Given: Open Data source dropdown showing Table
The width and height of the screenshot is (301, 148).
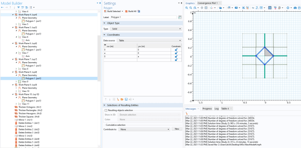Looking at the screenshot, I should click(149, 41).
